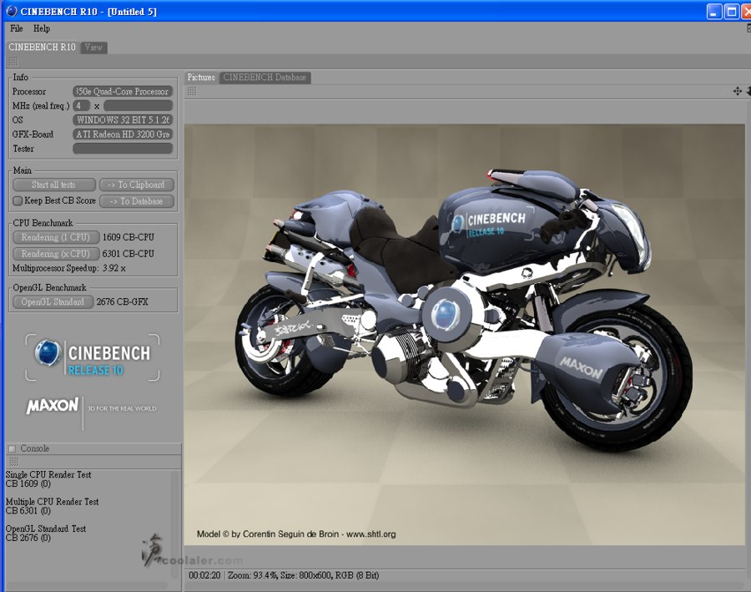Click the Start all tests button
The image size is (751, 592).
[54, 185]
